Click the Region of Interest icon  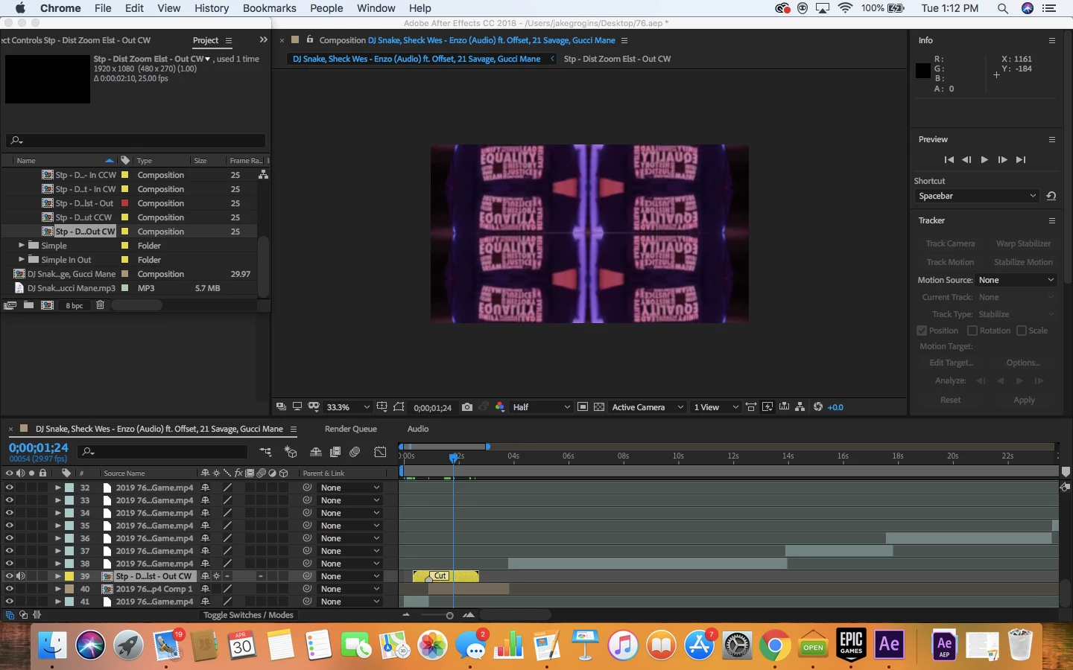coord(583,407)
